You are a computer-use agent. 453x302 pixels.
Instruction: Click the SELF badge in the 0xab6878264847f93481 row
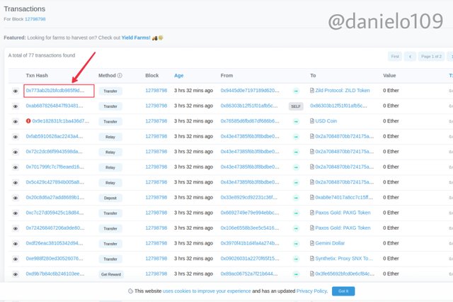pos(296,106)
